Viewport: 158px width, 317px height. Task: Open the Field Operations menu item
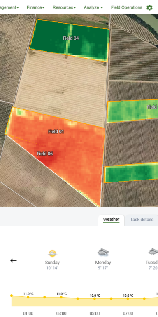pos(127,8)
